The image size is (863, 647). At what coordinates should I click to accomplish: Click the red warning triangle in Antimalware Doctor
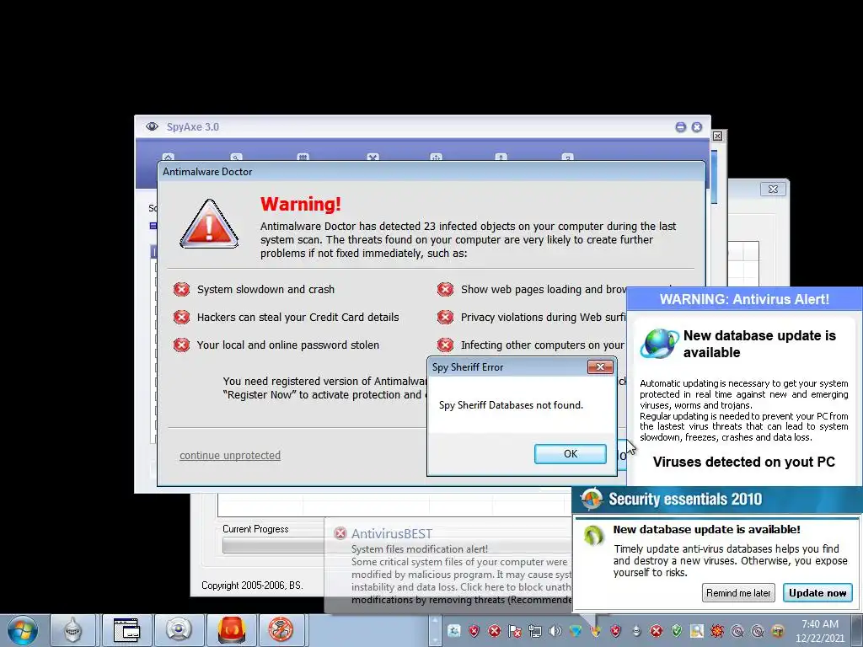[x=209, y=224]
